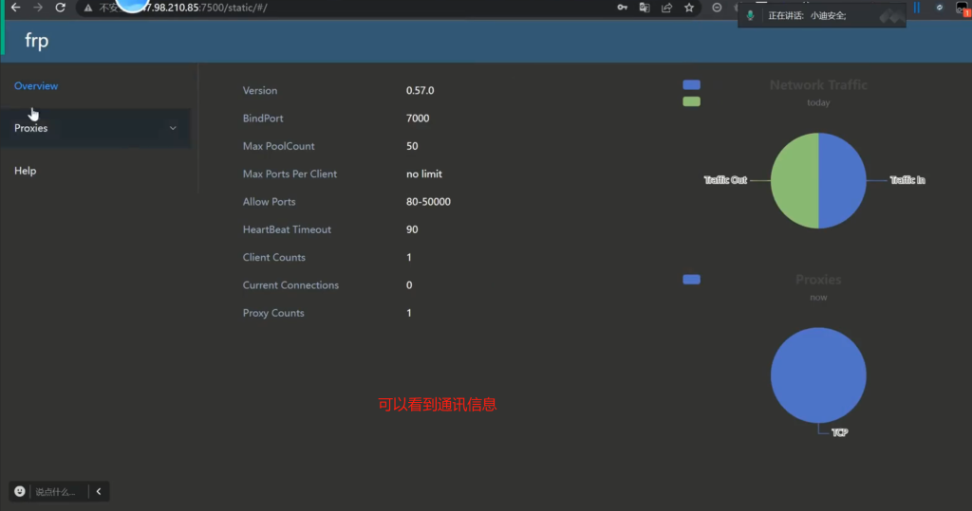Click the frp logo title

pyautogui.click(x=37, y=41)
